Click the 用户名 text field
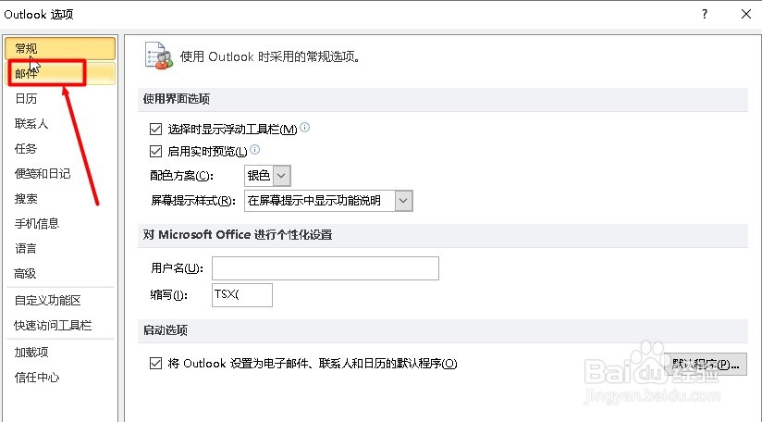This screenshot has height=422, width=762. 325,268
